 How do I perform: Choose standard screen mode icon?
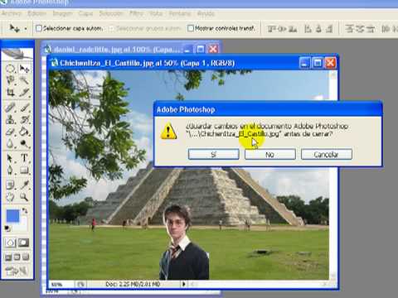[x=8, y=257]
